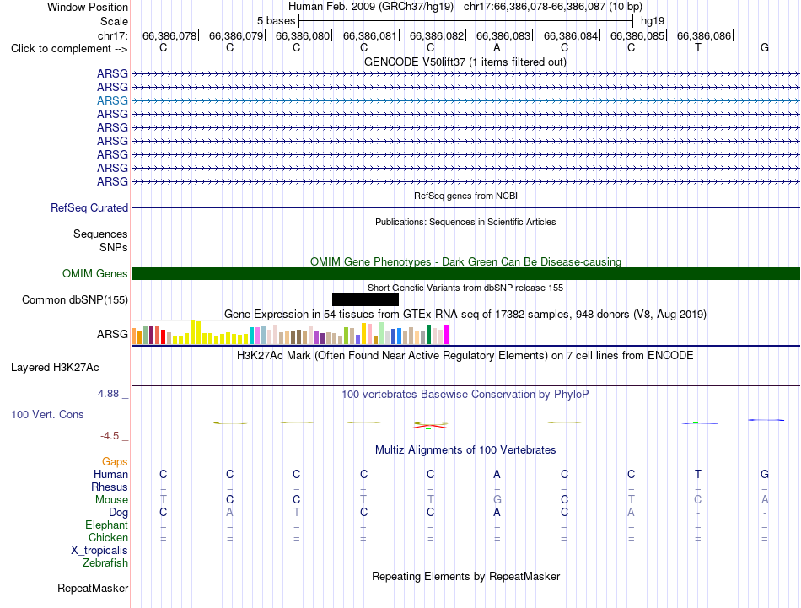Click 'Publications: Sequences in Scientific Articles' title
801x608 pixels.
coord(465,222)
